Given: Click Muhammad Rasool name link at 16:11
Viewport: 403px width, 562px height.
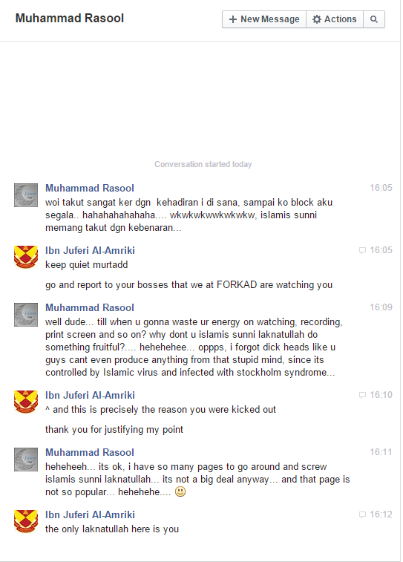Looking at the screenshot, I should point(90,453).
